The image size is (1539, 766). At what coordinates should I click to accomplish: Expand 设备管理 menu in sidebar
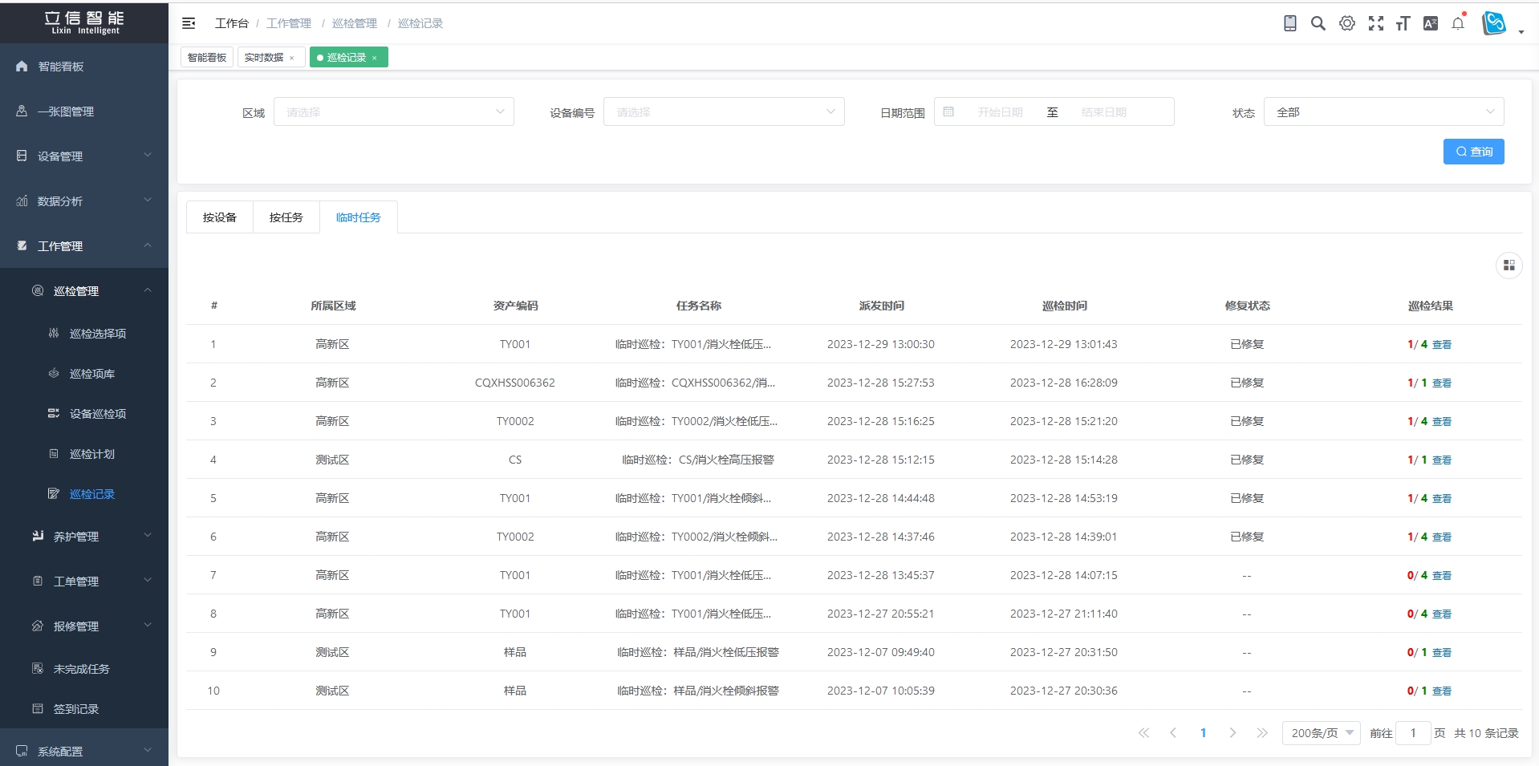tap(84, 156)
